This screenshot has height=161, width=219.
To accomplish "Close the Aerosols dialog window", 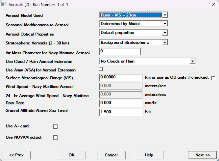I will pyautogui.click(x=213, y=4).
